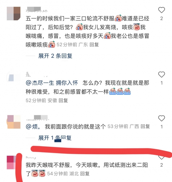Like the Guangxi comment with heart icon

(161, 118)
